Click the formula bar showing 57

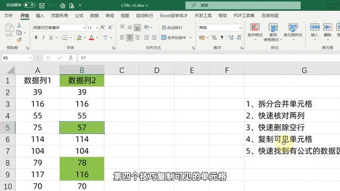209,58
